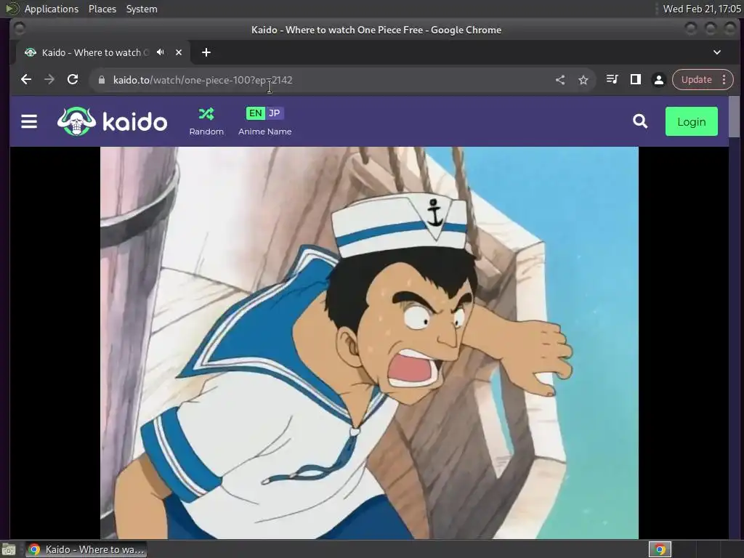Expand the tab search dropdown

(x=717, y=52)
